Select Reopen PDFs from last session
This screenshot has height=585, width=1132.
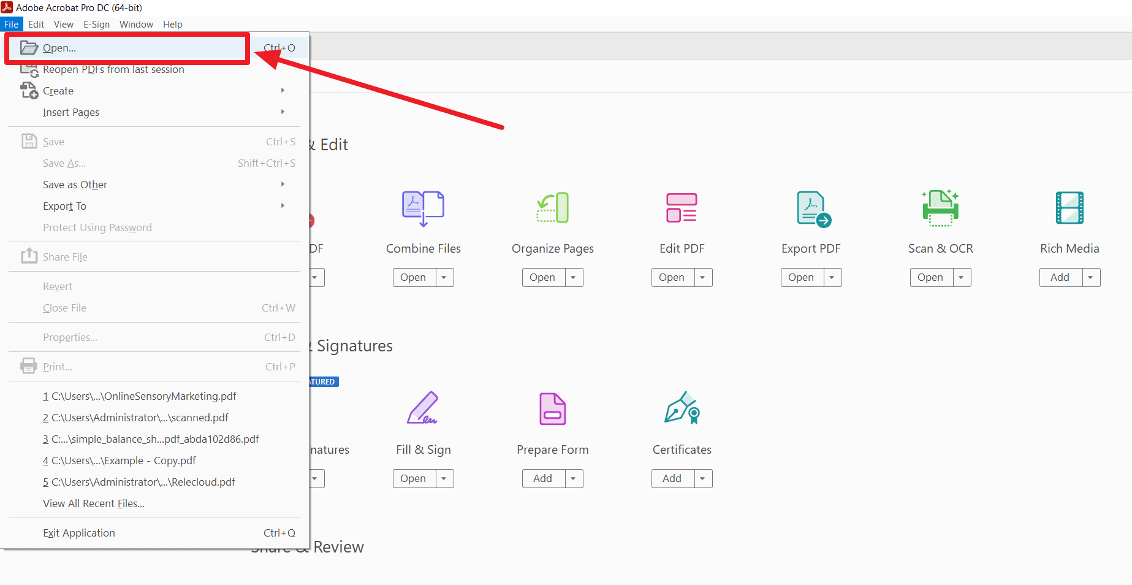[x=154, y=69]
